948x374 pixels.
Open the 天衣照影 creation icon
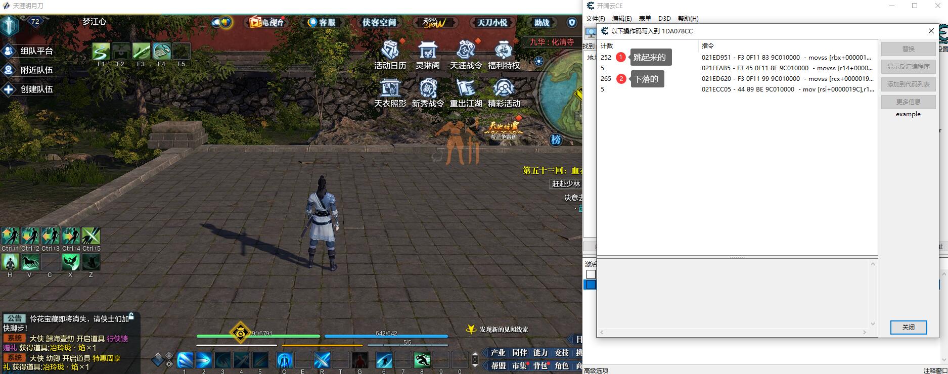point(390,89)
